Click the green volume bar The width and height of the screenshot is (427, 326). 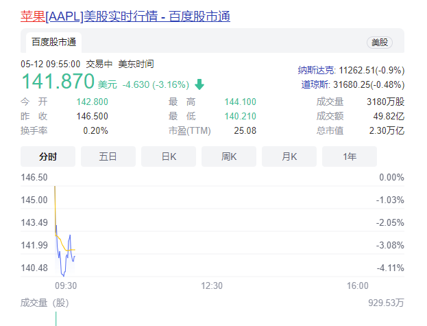[x=56, y=319]
